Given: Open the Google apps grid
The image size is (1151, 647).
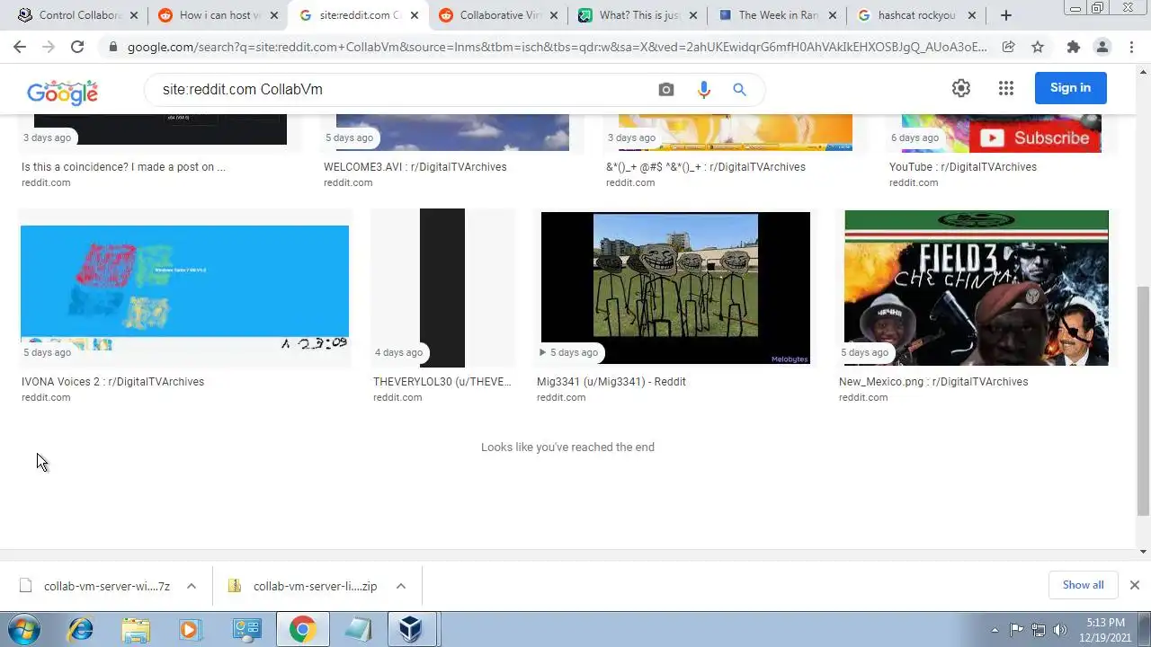Looking at the screenshot, I should (x=1006, y=88).
